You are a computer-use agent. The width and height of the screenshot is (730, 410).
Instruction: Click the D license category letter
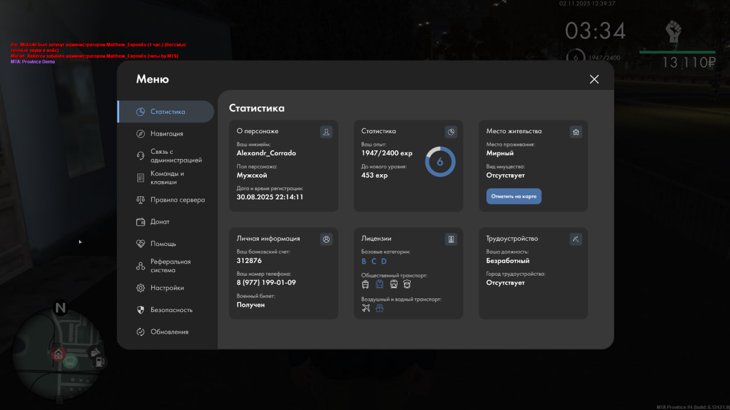point(384,261)
